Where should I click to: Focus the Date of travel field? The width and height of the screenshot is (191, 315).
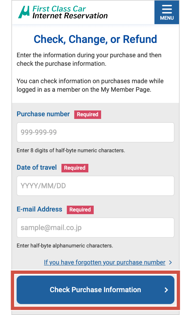(x=95, y=186)
